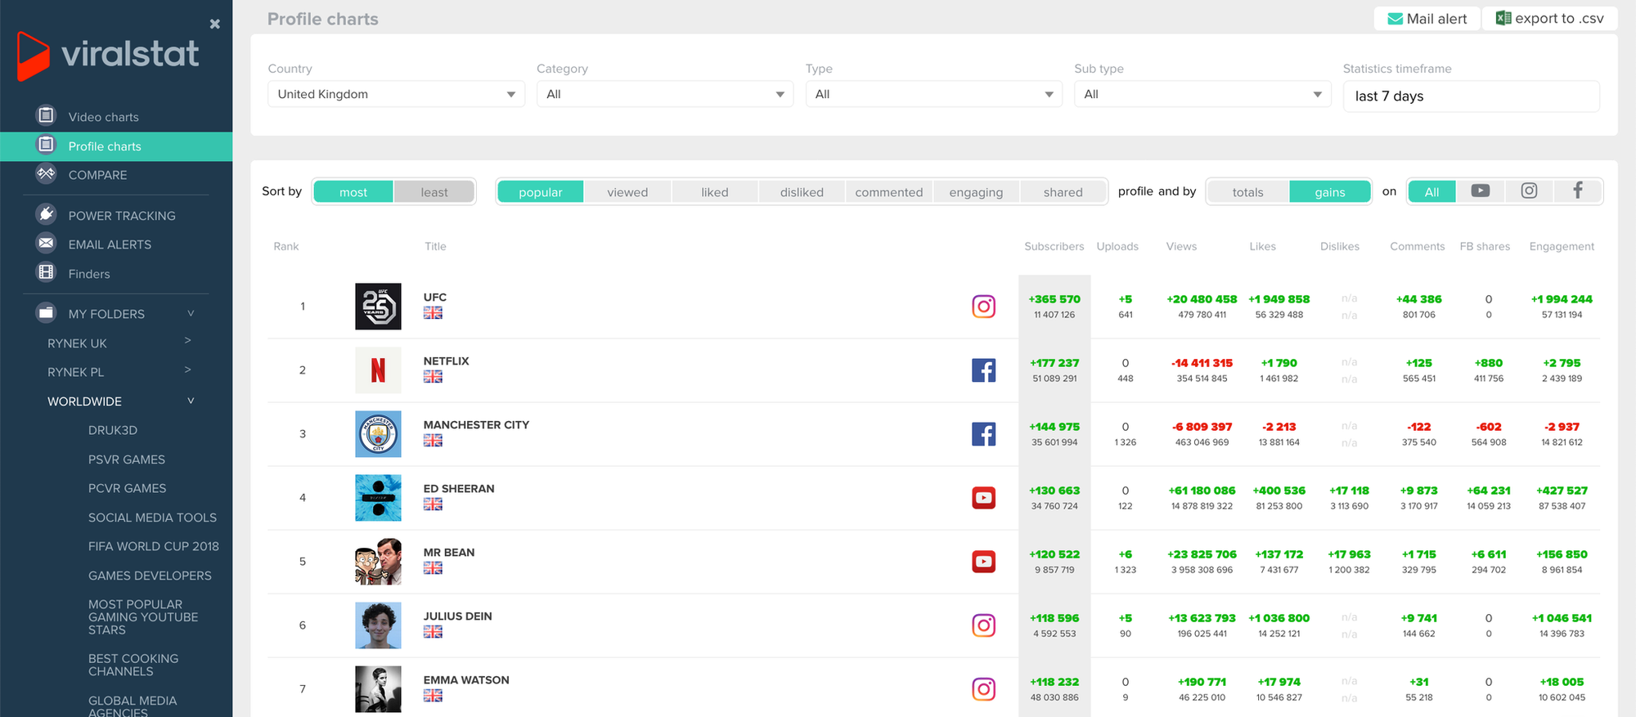Click the Facebook icon in Manchester City row

pyautogui.click(x=983, y=434)
